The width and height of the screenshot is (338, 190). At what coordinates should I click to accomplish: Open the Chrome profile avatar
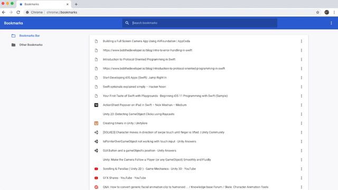[327, 12]
